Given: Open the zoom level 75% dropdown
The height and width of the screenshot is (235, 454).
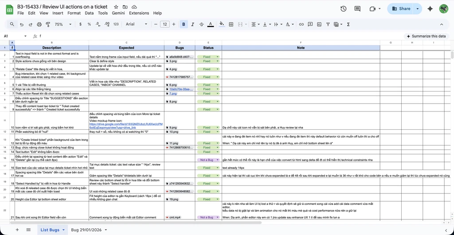Looking at the screenshot, I should 63,24.
